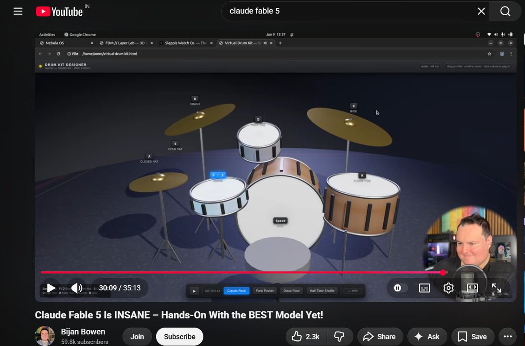525x346 pixels.
Task: Play the video with the play button
Action: click(x=51, y=288)
